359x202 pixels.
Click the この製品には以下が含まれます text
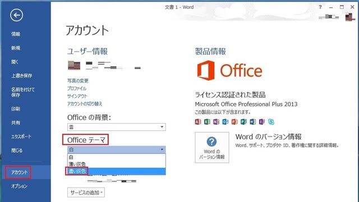223,112
